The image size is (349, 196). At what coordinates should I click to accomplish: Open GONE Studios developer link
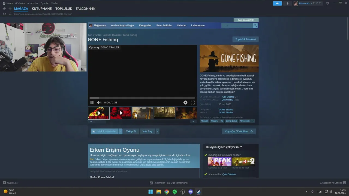point(226,109)
